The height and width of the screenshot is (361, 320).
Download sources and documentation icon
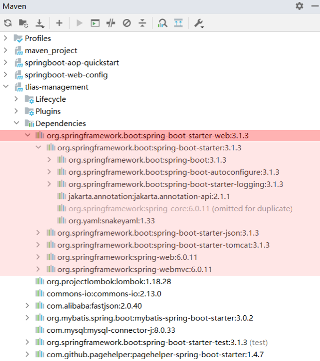click(40, 23)
